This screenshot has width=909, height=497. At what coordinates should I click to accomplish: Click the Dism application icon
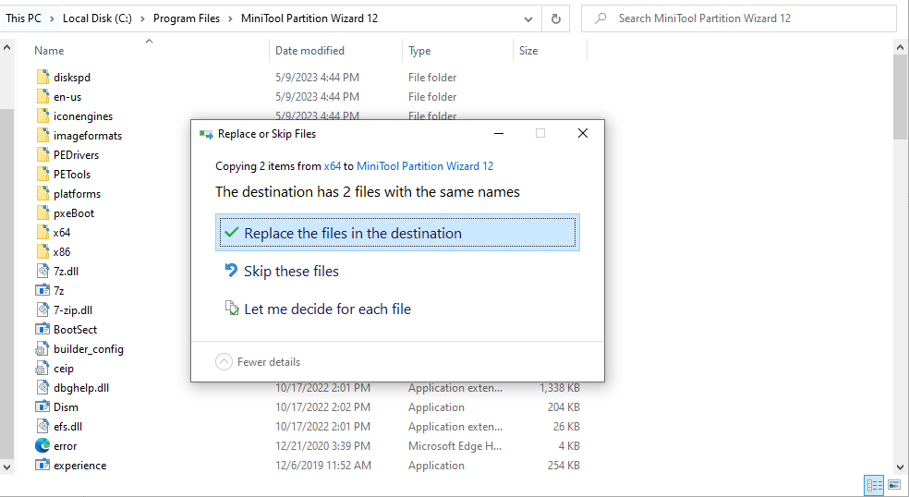[42, 406]
